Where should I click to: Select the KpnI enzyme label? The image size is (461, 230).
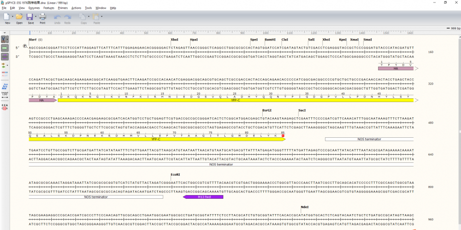[x=343, y=39]
